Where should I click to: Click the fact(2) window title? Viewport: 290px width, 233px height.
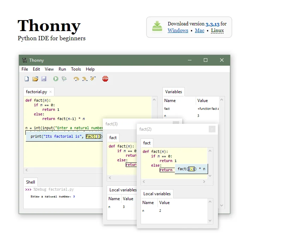click(x=146, y=129)
